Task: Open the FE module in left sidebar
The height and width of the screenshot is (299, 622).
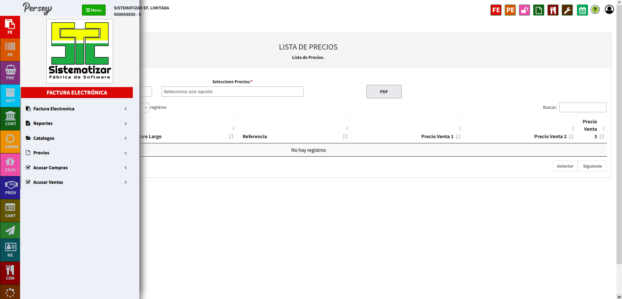Action: (10, 27)
